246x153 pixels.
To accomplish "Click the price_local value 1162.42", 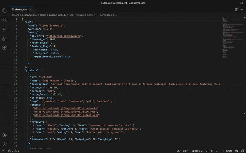I will tap(56, 95).
